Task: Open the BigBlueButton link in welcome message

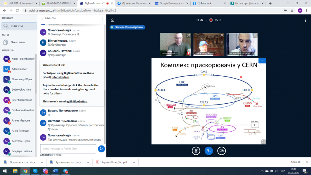Action: (78, 101)
